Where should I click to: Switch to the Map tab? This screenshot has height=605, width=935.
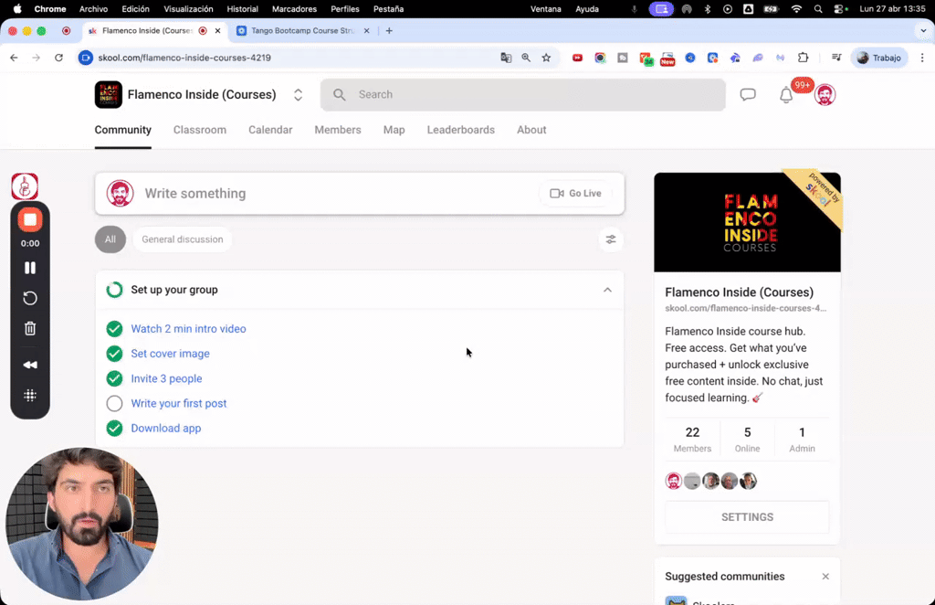click(x=394, y=130)
